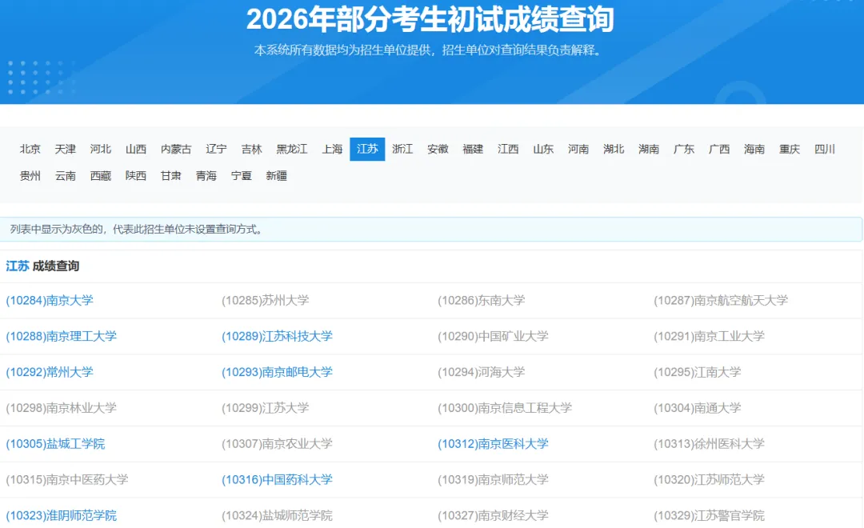Switch to 广西 region

pyautogui.click(x=719, y=150)
